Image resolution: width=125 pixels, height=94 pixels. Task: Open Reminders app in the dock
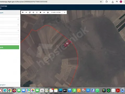coord(51,91)
